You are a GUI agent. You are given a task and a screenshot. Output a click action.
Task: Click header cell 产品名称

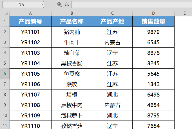click(72, 21)
